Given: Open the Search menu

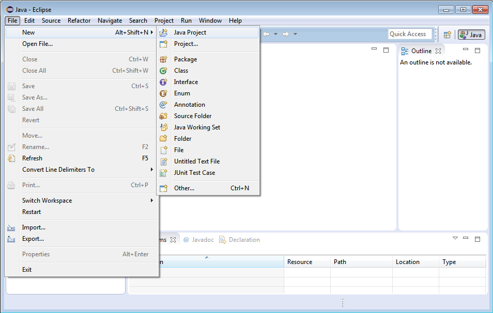Looking at the screenshot, I should point(138,21).
